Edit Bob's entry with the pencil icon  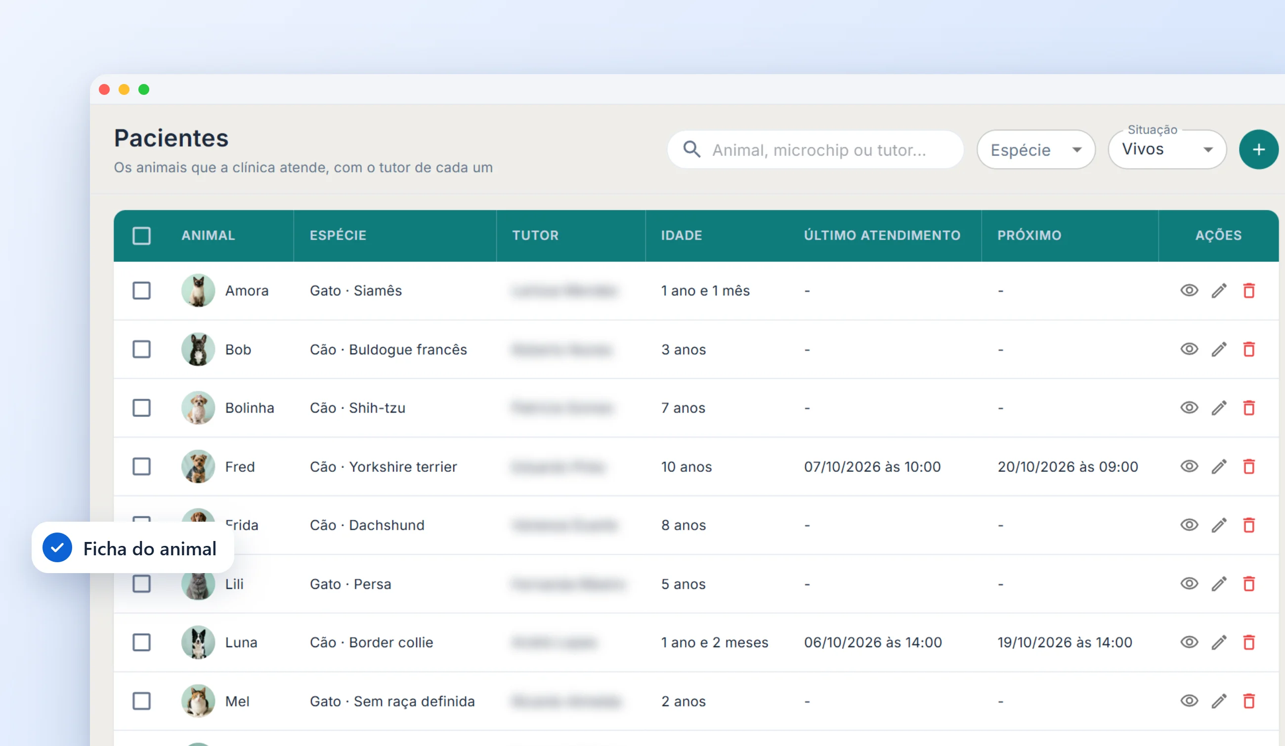1219,350
